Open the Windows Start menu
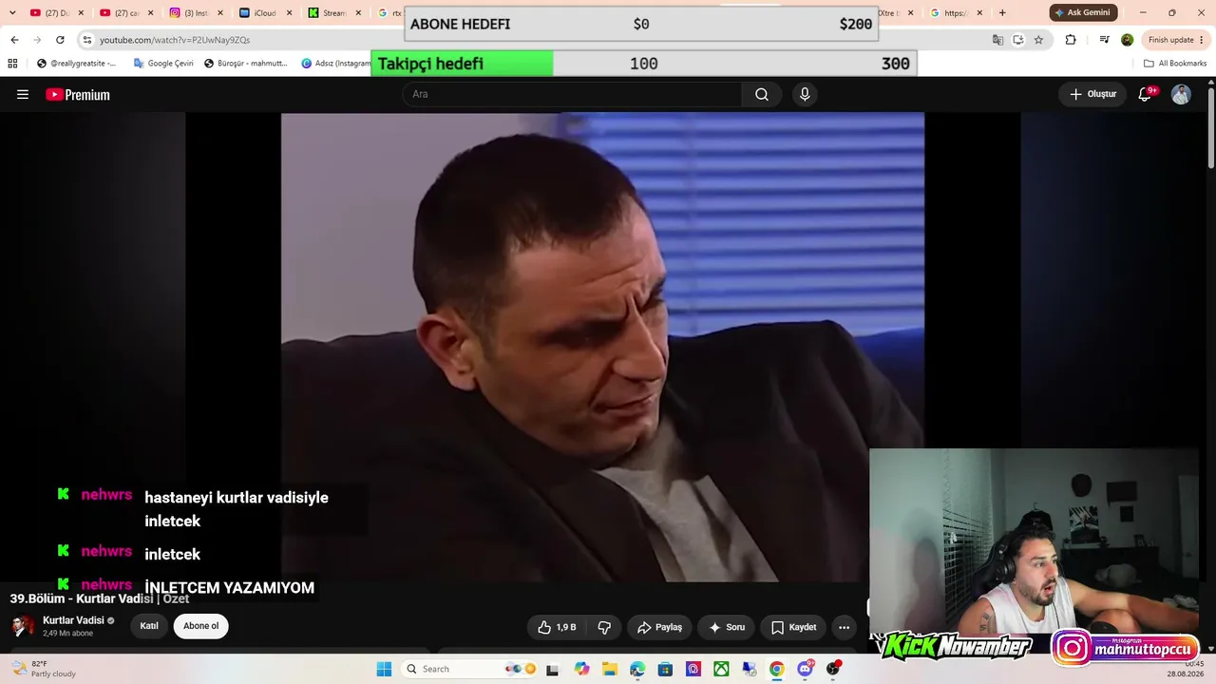Viewport: 1216px width, 684px height. 384,669
